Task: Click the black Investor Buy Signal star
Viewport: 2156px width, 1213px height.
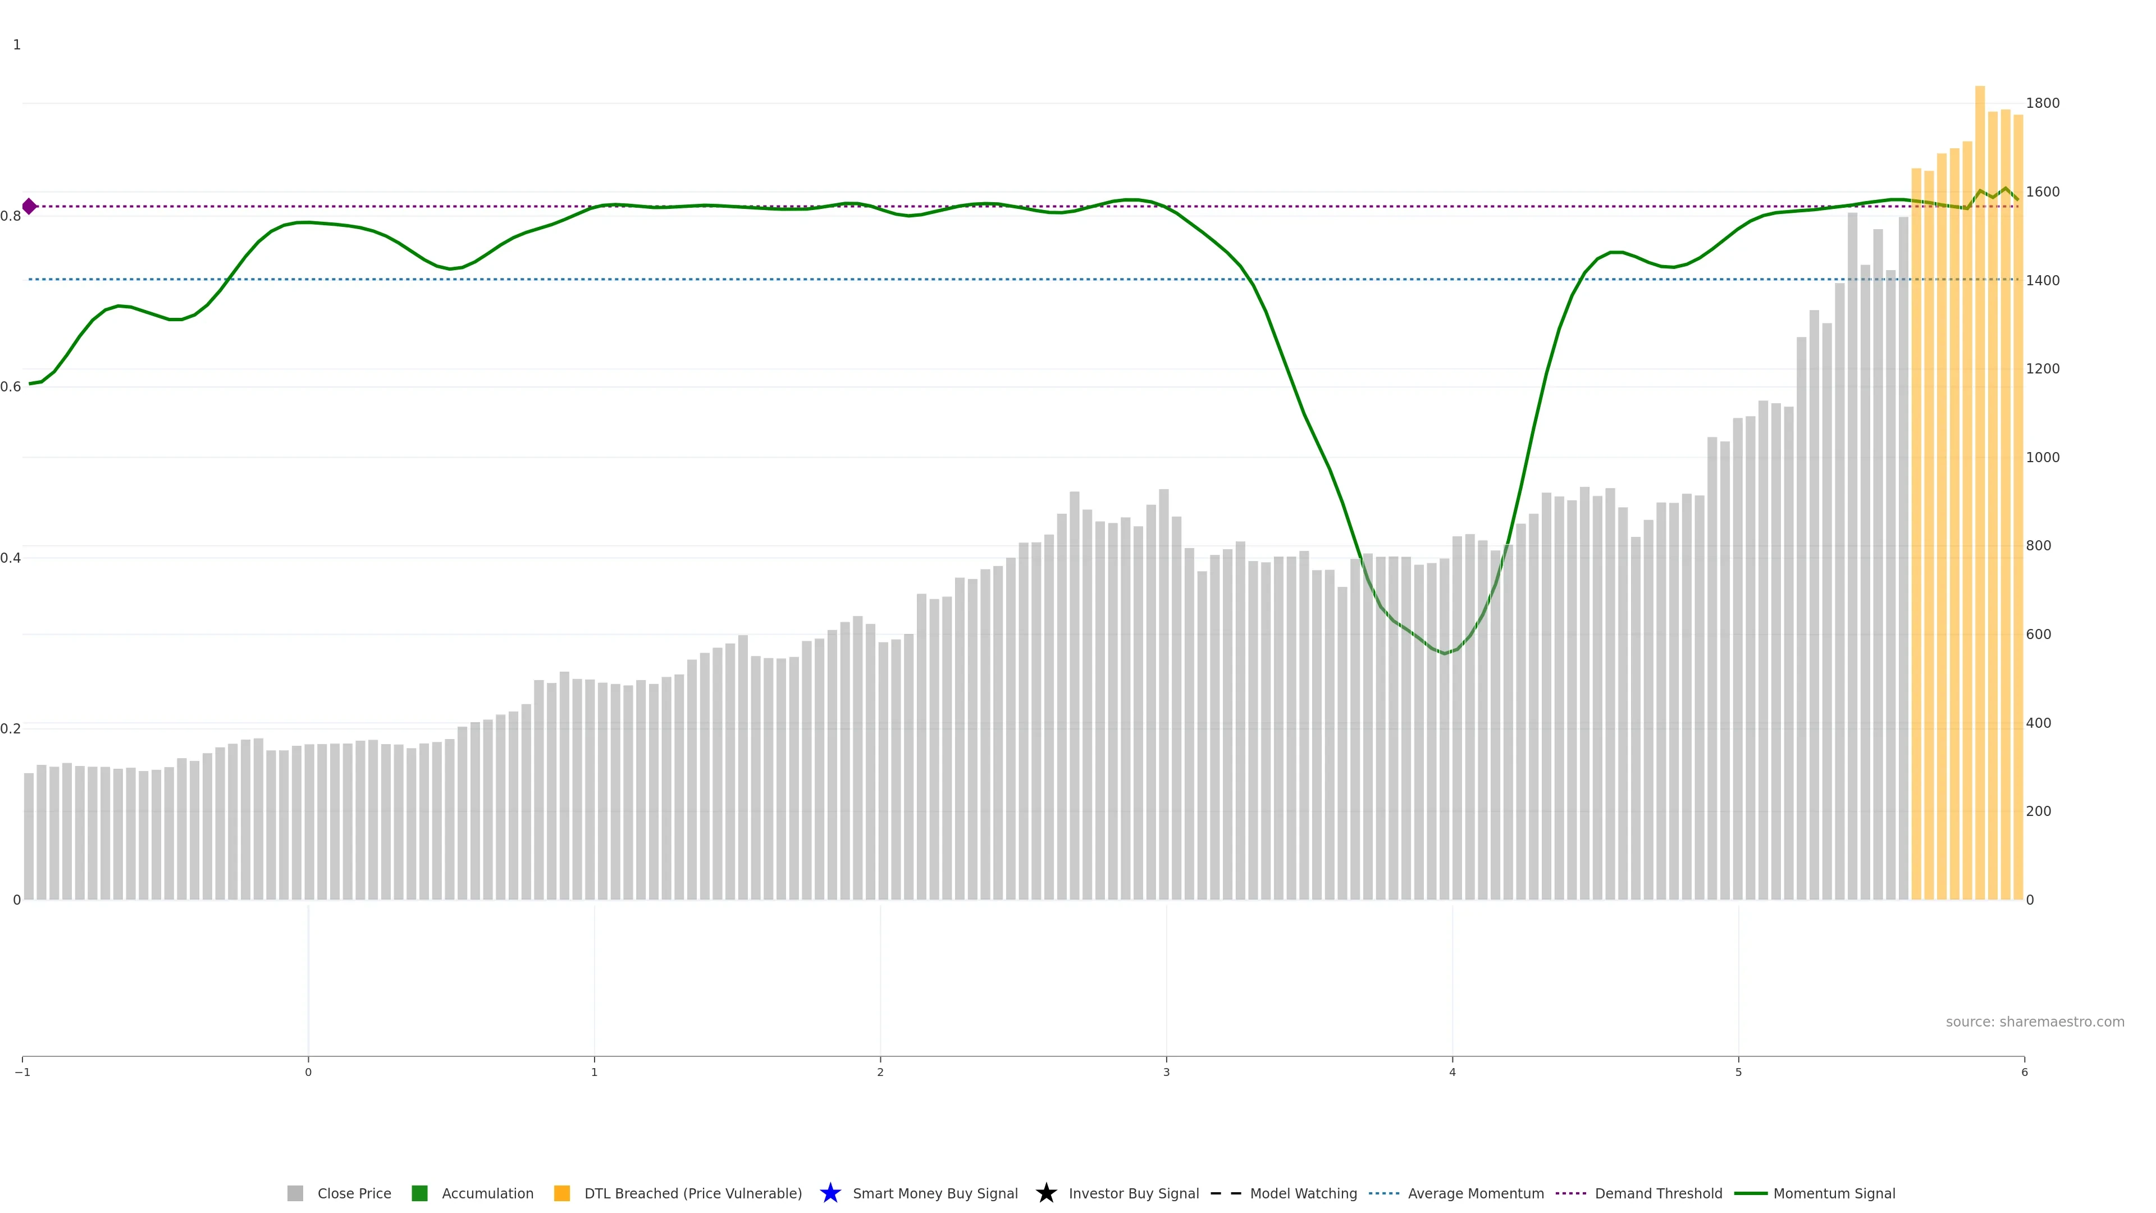Action: [x=1045, y=1193]
